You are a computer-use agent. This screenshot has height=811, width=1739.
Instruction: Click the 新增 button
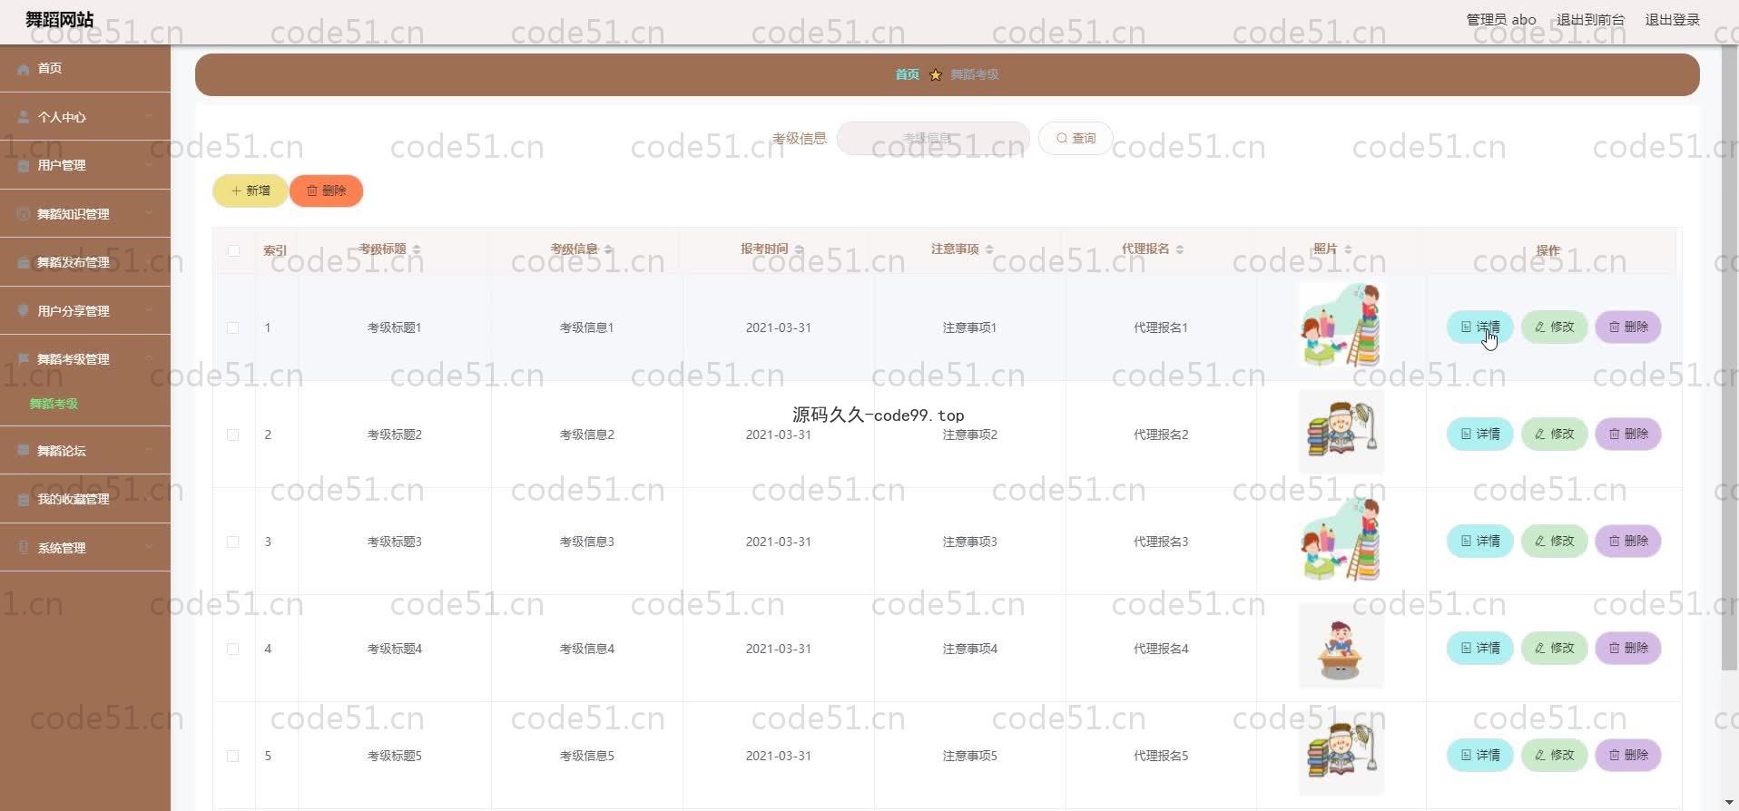pos(251,191)
